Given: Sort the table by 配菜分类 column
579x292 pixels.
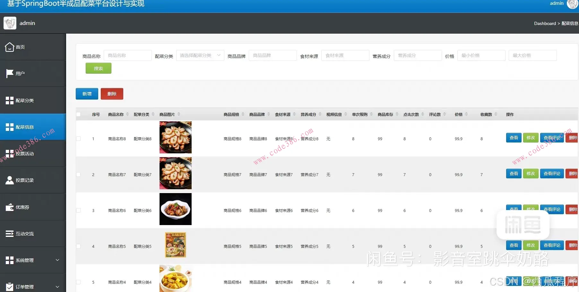Looking at the screenshot, I should (x=153, y=114).
